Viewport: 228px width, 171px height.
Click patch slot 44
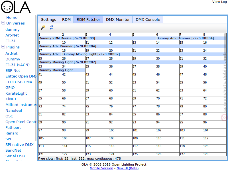click(x=121, y=77)
